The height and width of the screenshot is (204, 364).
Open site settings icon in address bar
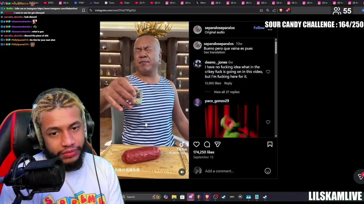(91, 10)
